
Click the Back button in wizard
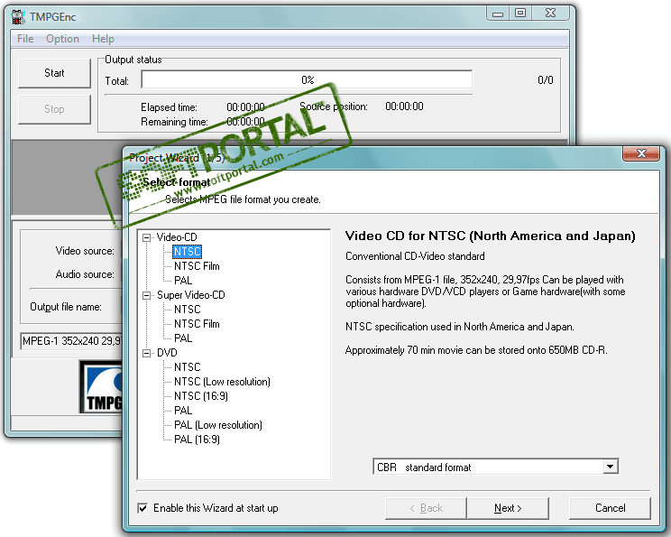coord(426,508)
